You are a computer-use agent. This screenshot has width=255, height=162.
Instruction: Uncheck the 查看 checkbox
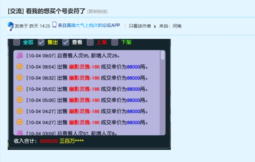point(66,42)
